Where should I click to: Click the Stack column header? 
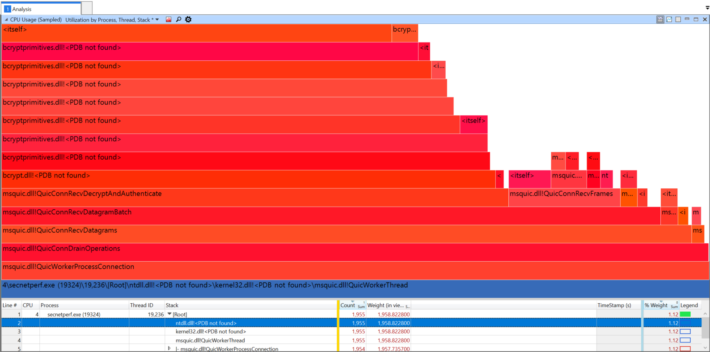click(x=250, y=305)
